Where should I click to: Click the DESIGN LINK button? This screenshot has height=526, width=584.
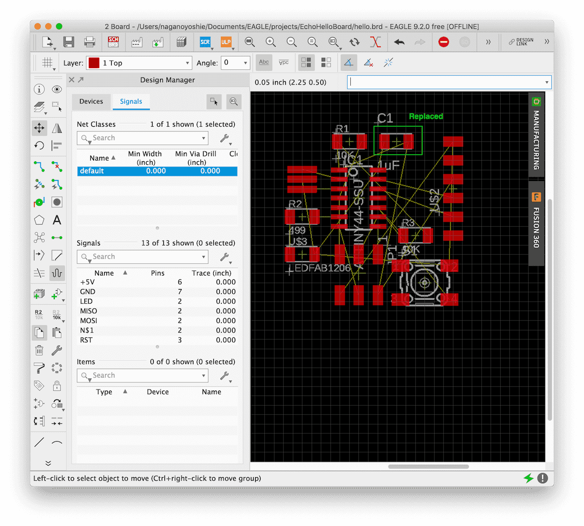click(521, 42)
